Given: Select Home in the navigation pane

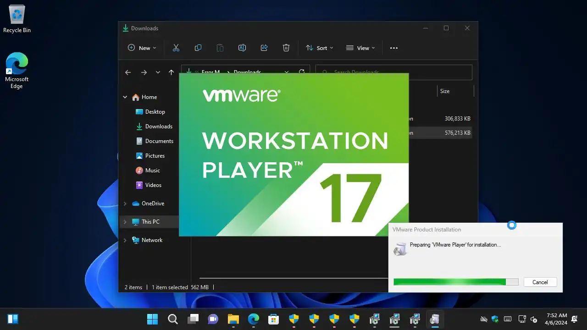Looking at the screenshot, I should (x=149, y=97).
